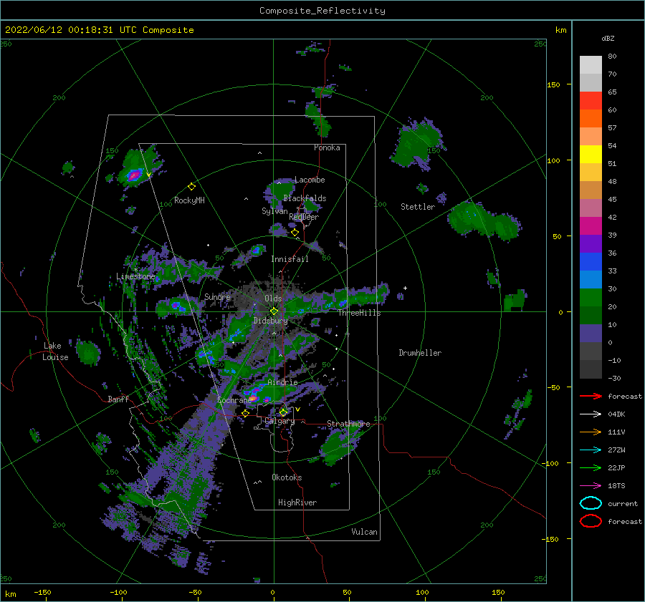645x602 pixels.
Task: Click the red 65-60 dBZ color swatch
Action: point(591,101)
